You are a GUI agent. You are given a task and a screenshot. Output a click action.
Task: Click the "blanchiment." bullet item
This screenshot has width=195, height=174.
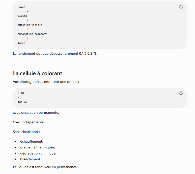pos(31,159)
